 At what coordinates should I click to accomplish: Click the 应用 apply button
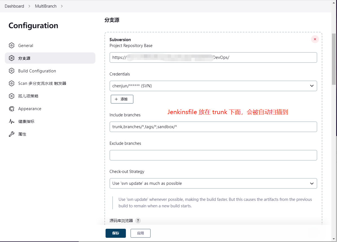(x=140, y=233)
